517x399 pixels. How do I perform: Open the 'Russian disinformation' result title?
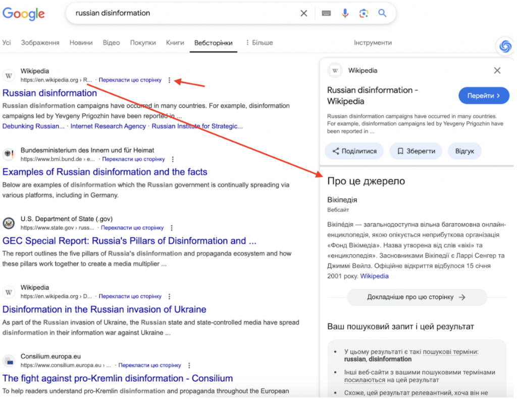pos(50,93)
